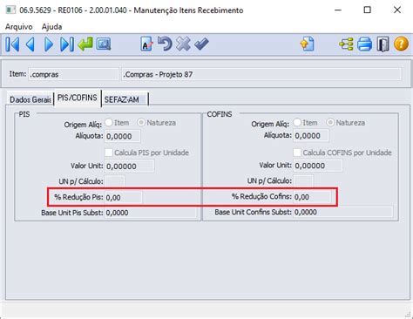
Task: Click the application icon in title bar
Action: coord(10,10)
